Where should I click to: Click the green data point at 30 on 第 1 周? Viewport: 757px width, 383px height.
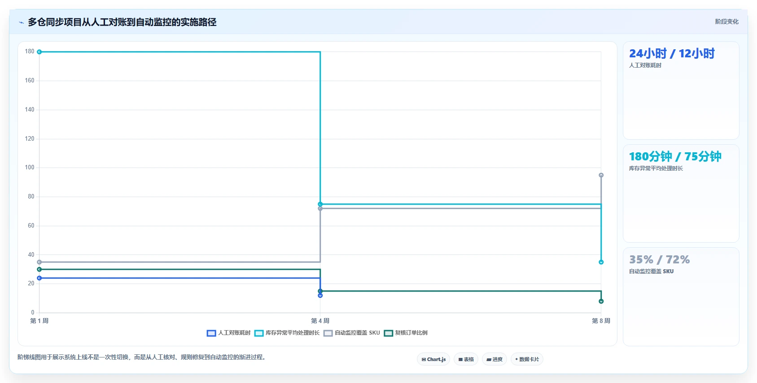coord(39,269)
